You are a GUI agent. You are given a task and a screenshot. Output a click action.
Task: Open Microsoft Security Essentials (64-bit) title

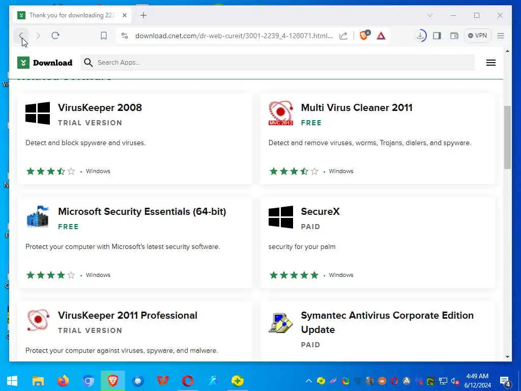[x=142, y=211]
